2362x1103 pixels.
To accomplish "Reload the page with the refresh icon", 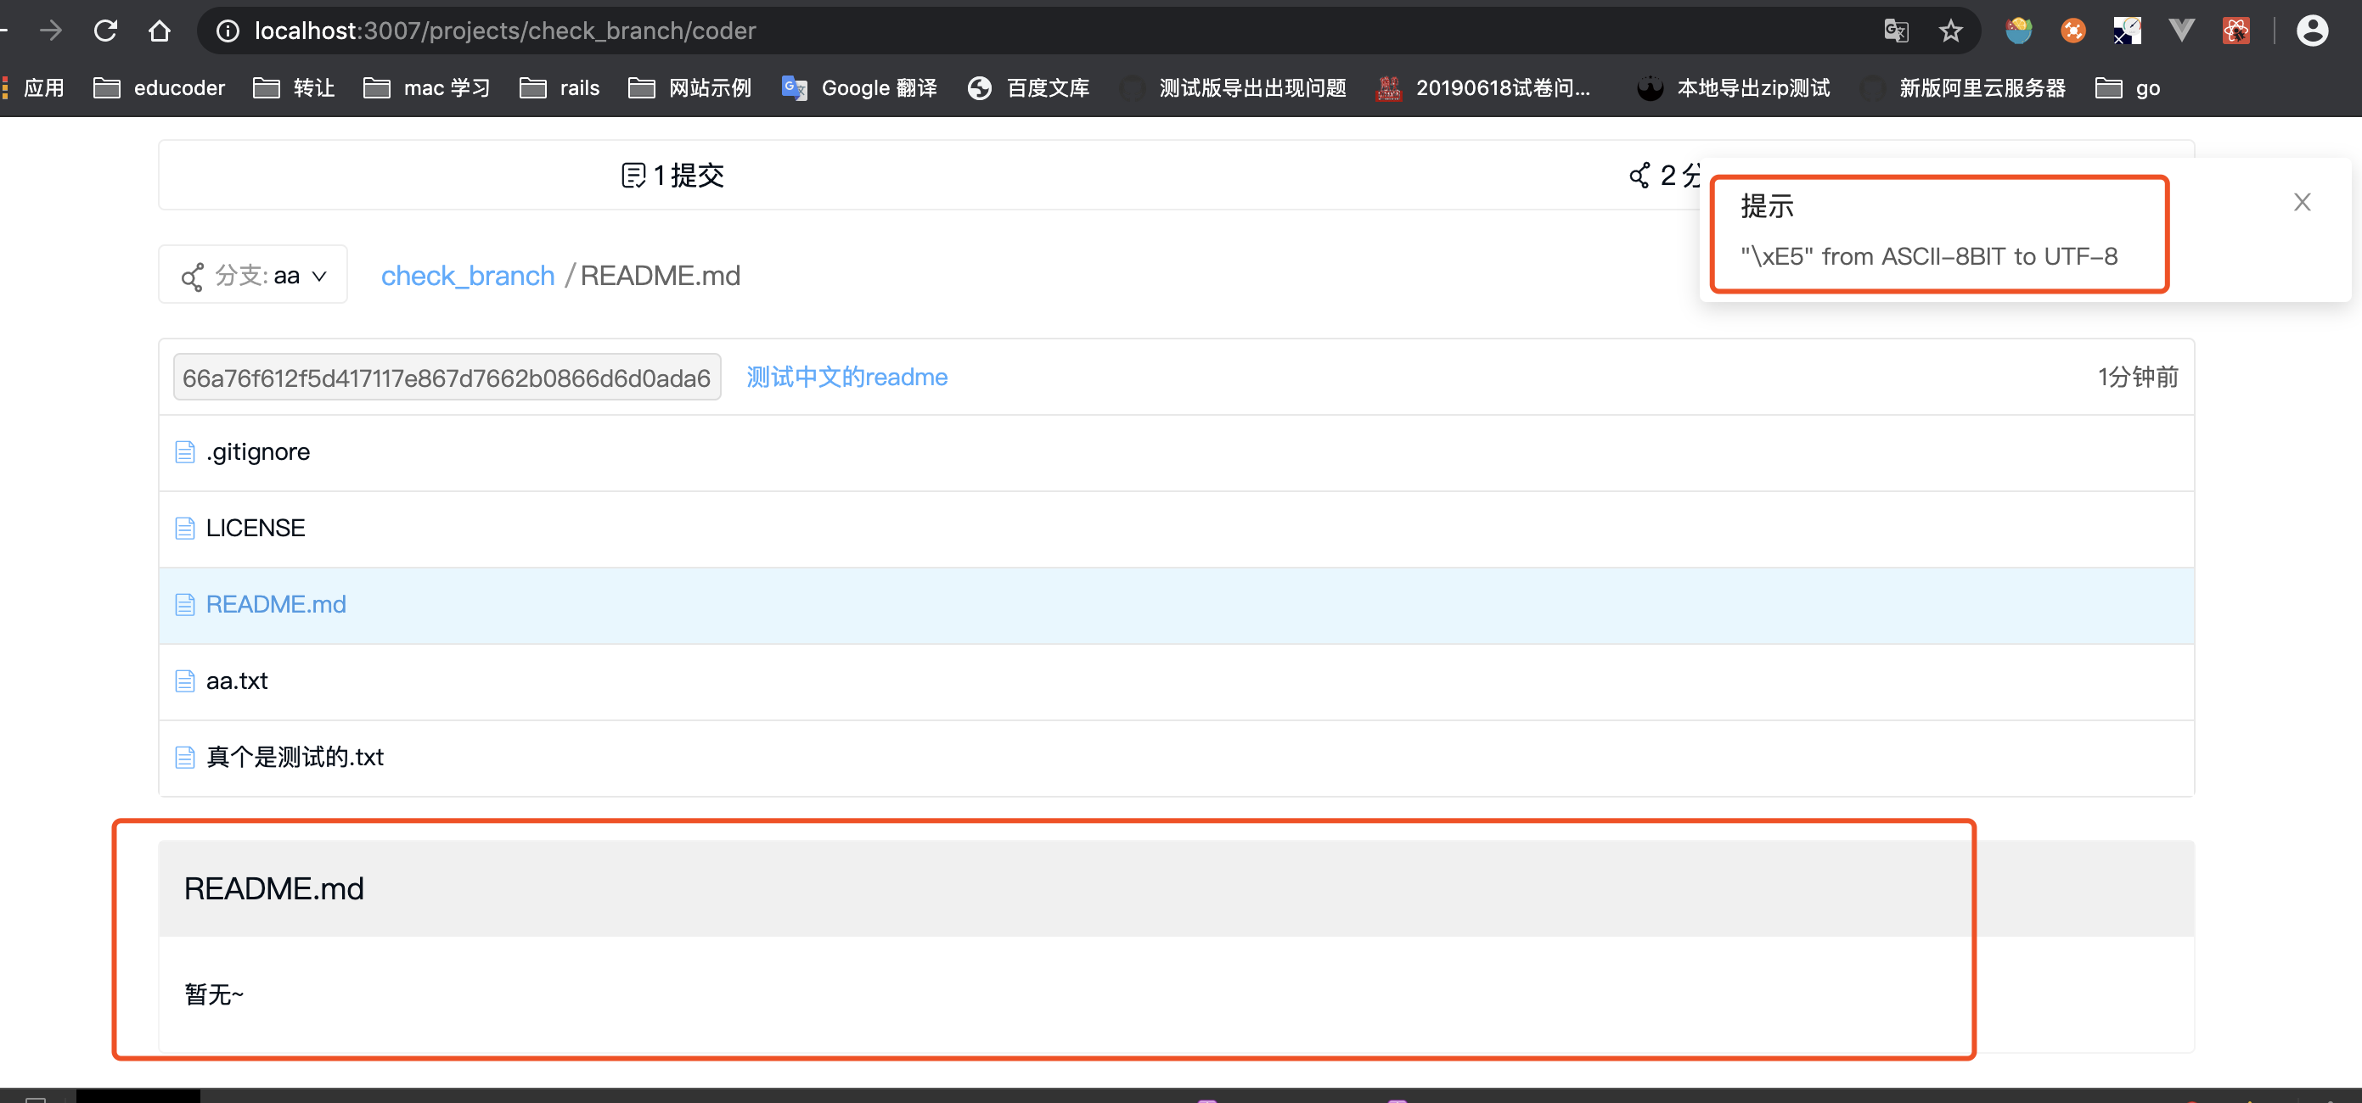I will click(x=105, y=31).
